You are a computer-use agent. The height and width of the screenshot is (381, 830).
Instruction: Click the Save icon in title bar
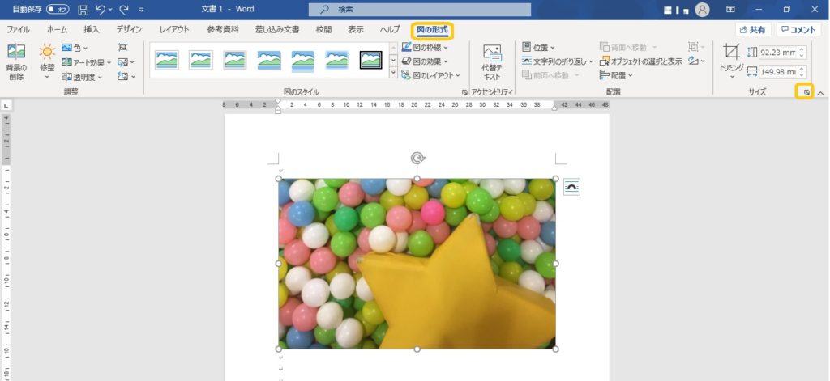[x=83, y=10]
